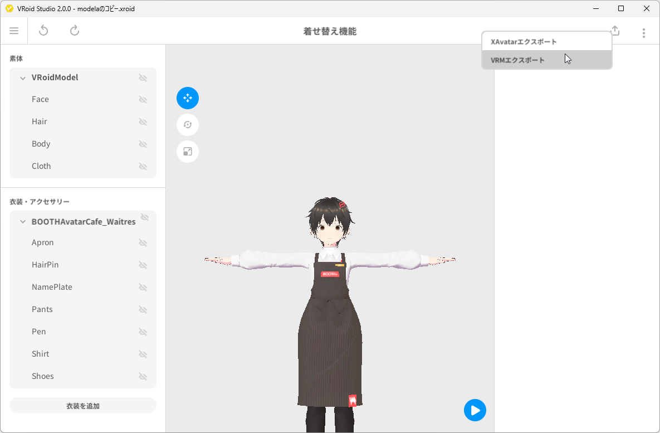Viewport: 660px width, 433px height.
Task: Click the VRoid Studio app logo
Action: (9, 8)
